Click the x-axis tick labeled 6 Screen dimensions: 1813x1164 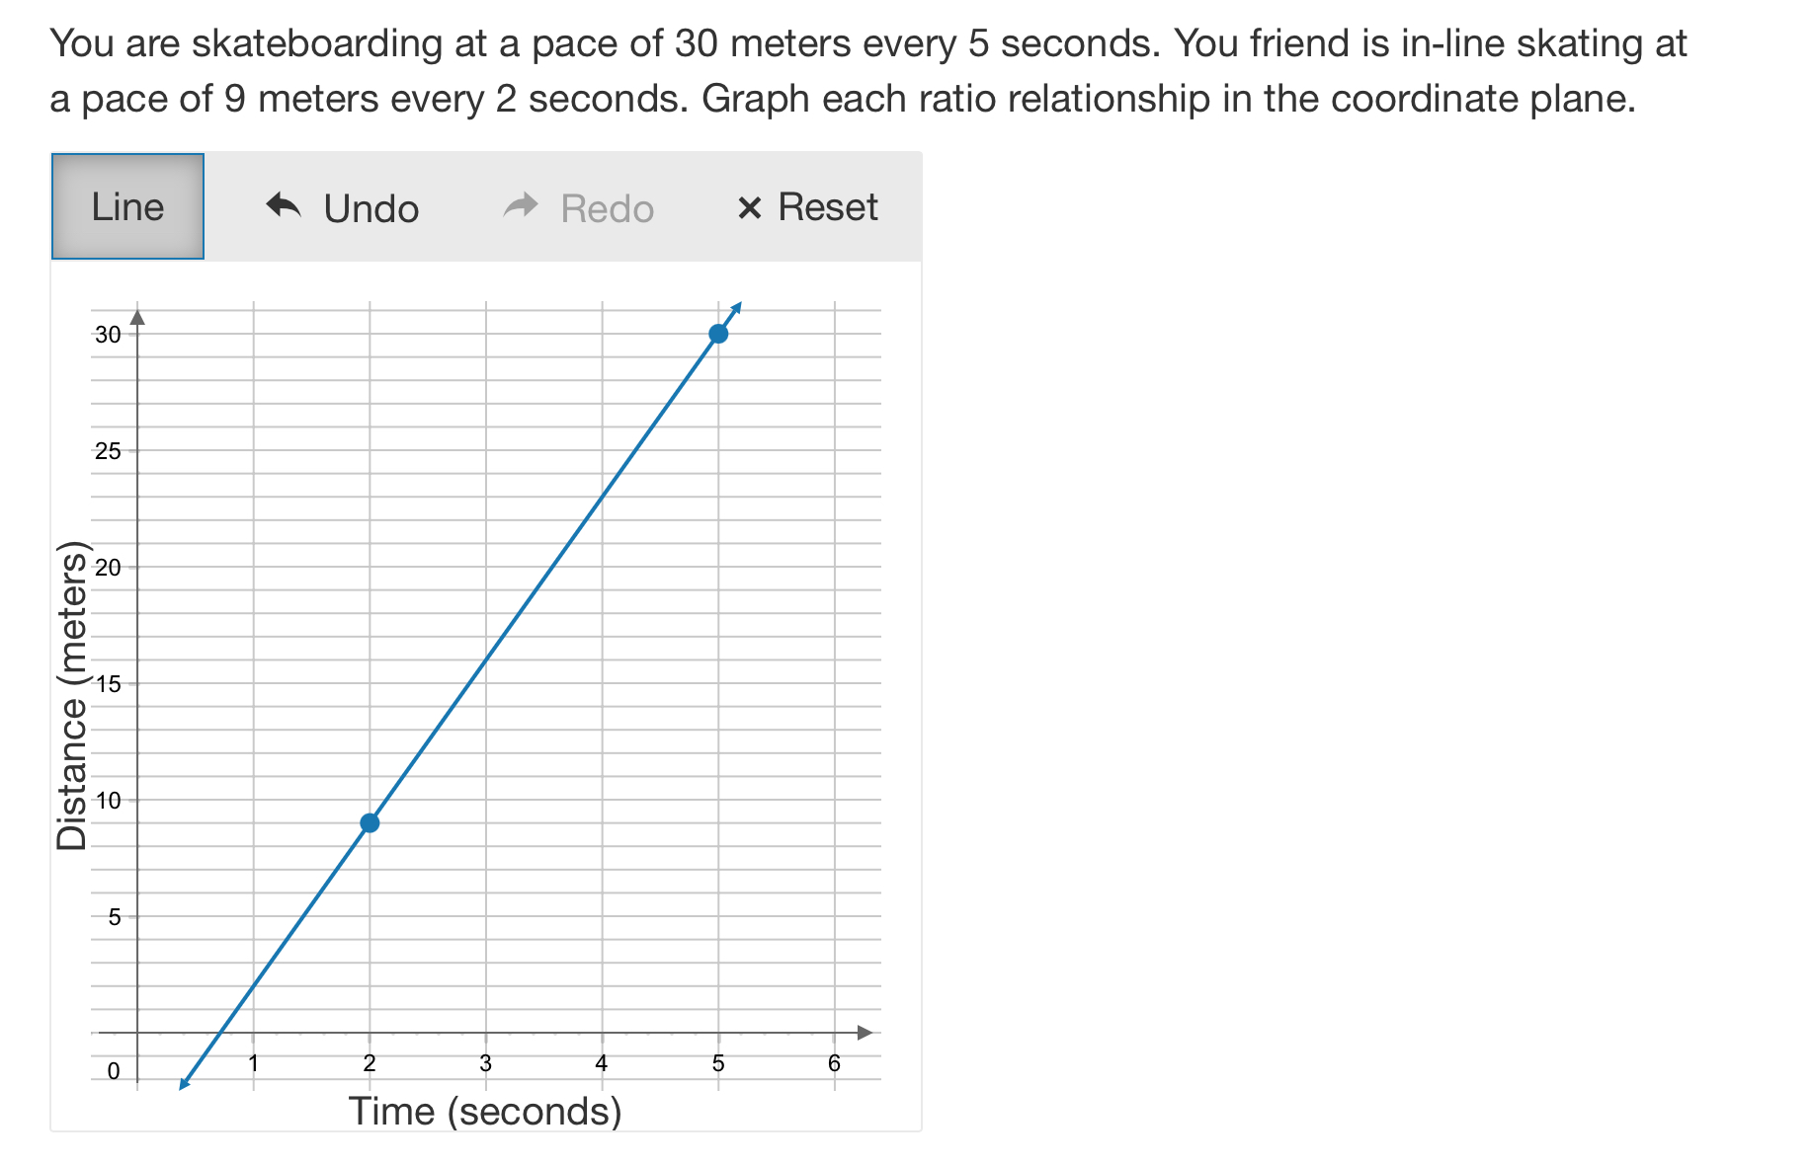point(834,1063)
